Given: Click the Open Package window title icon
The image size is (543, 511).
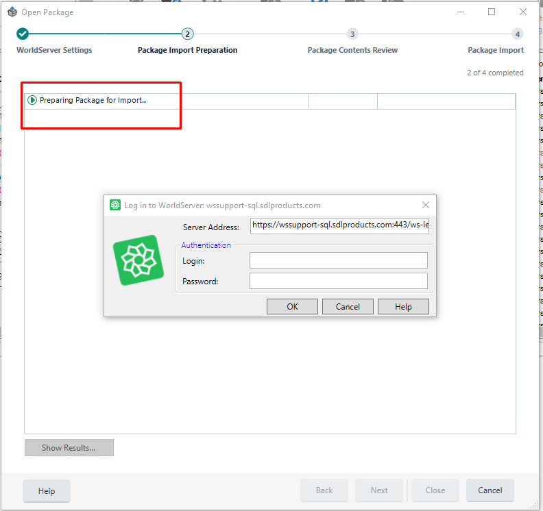Looking at the screenshot, I should click(x=12, y=12).
